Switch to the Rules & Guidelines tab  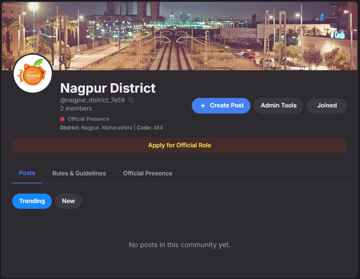tap(79, 173)
